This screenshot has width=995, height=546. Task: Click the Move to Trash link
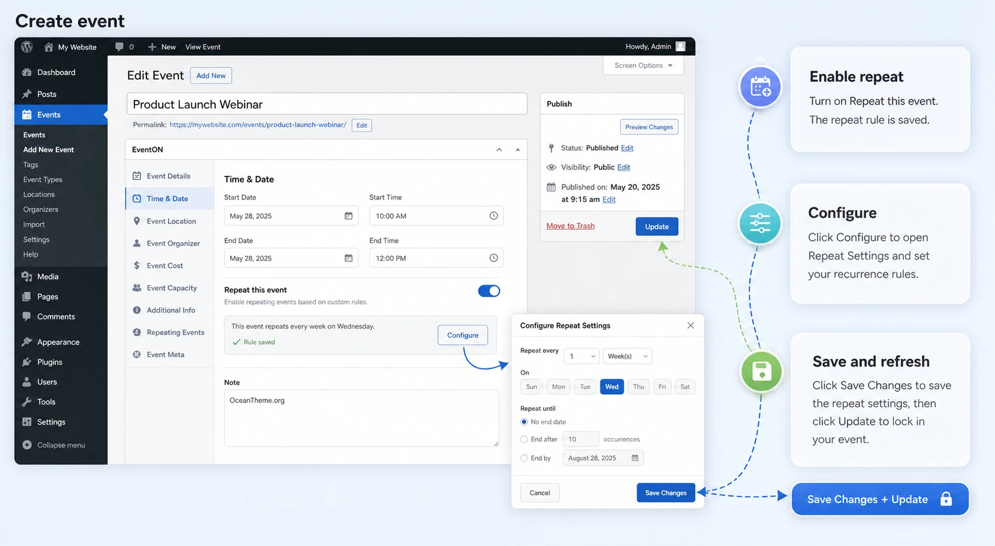pos(571,226)
